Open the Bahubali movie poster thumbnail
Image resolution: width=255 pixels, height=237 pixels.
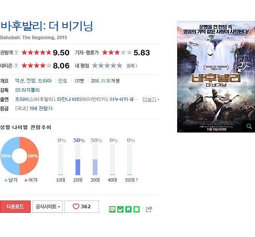216,77
